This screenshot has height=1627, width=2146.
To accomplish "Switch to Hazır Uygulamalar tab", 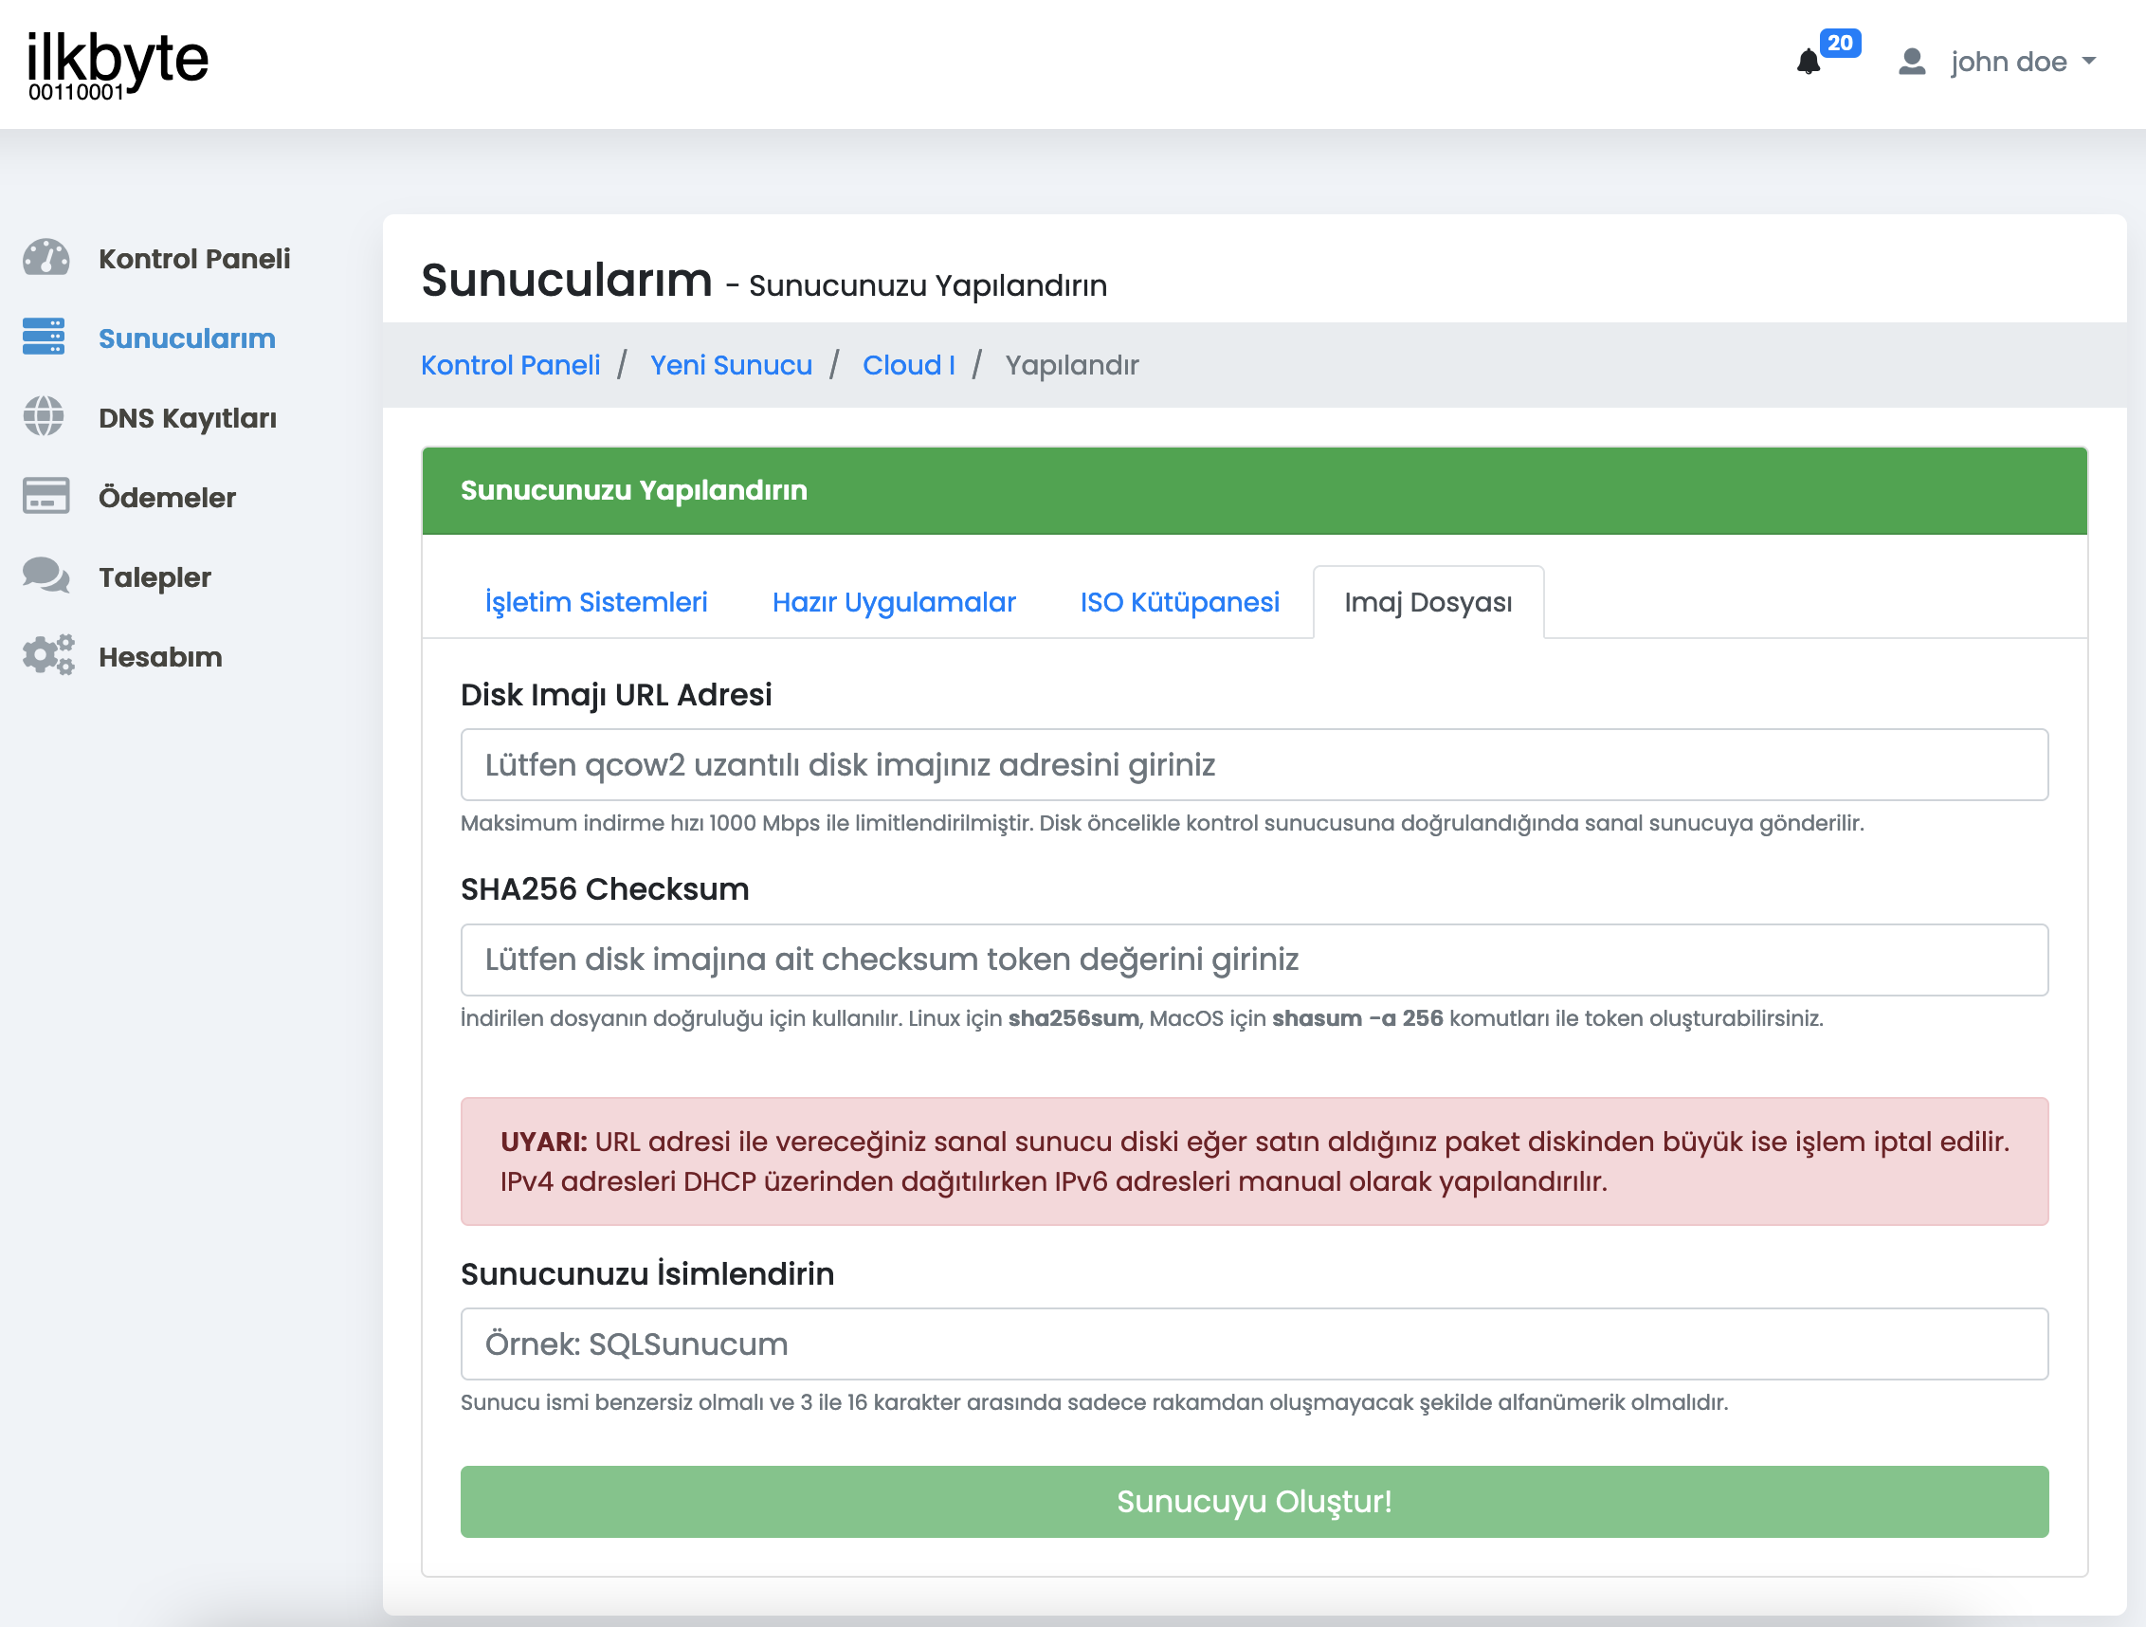I will pyautogui.click(x=894, y=602).
